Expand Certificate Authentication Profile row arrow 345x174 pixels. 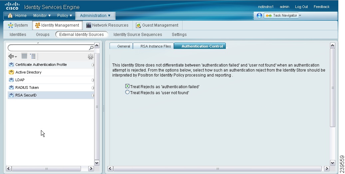pos(93,65)
